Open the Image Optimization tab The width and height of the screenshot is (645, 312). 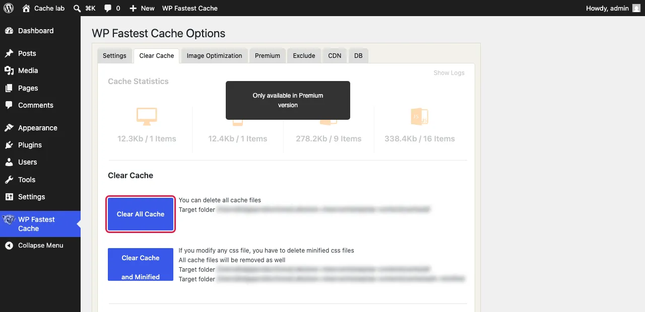(214, 55)
